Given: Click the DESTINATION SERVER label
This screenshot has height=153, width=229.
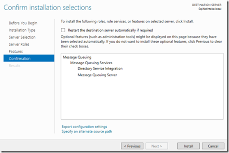Looking at the screenshot, I should pos(207,5).
